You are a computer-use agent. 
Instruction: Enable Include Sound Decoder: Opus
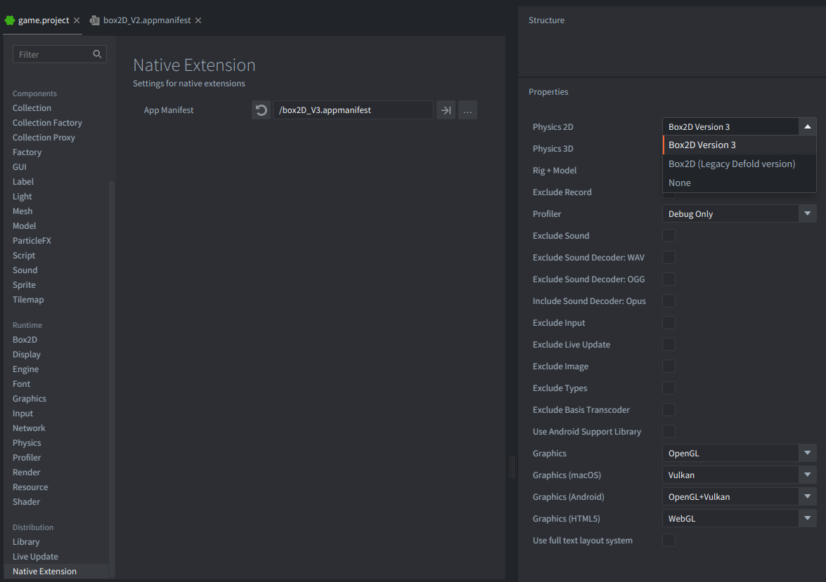coord(669,300)
